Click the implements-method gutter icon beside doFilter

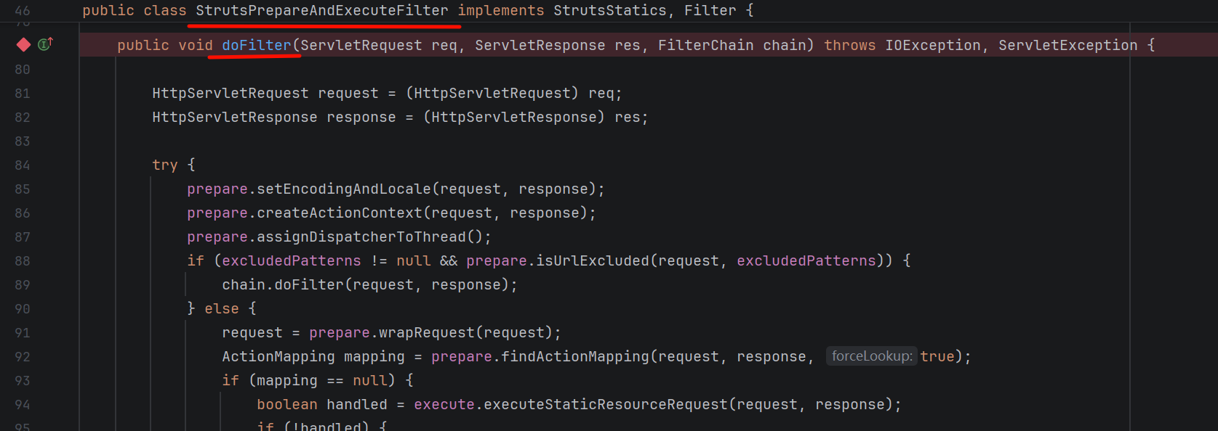(x=45, y=44)
